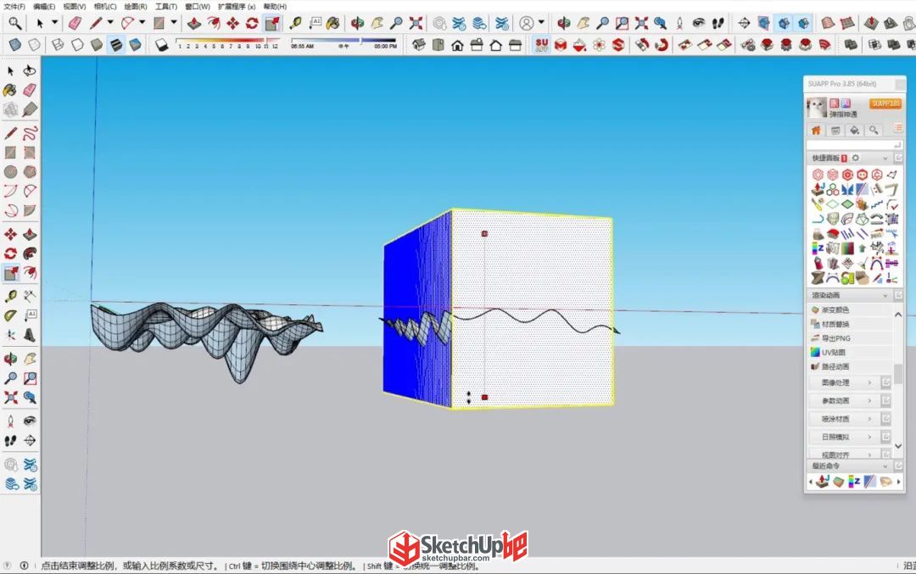Image resolution: width=916 pixels, height=574 pixels.
Task: Open the user account dropdown arrow
Action: coord(541,23)
